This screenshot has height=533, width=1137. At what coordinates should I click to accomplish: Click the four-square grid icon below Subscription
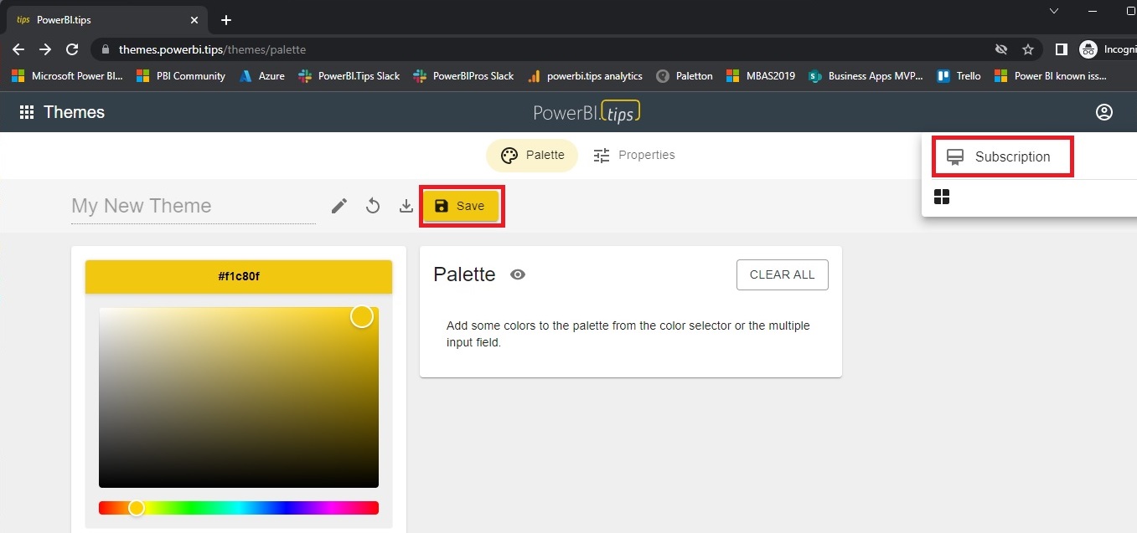point(942,197)
